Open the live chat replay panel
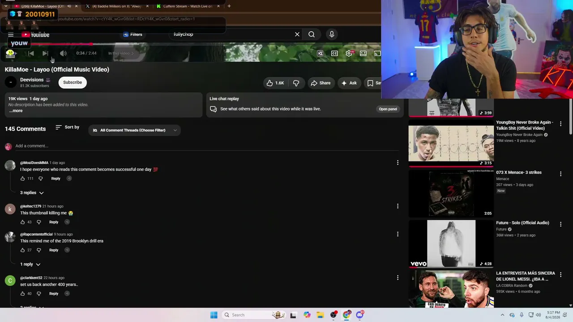573x322 pixels. (388, 109)
